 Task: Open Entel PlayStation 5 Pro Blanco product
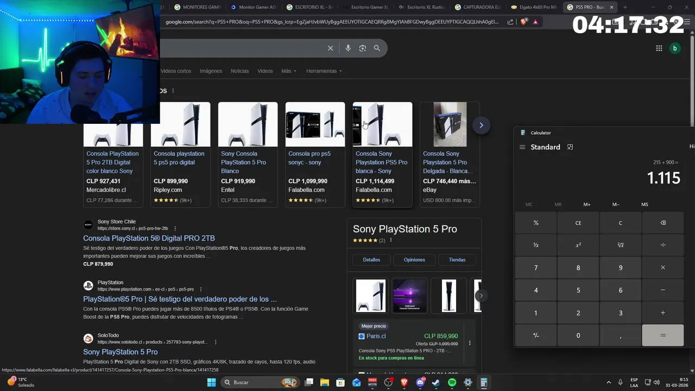pos(248,154)
